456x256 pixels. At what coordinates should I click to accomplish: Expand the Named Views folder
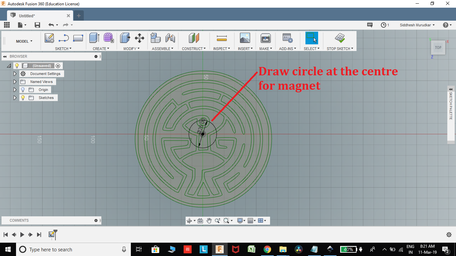[15, 82]
